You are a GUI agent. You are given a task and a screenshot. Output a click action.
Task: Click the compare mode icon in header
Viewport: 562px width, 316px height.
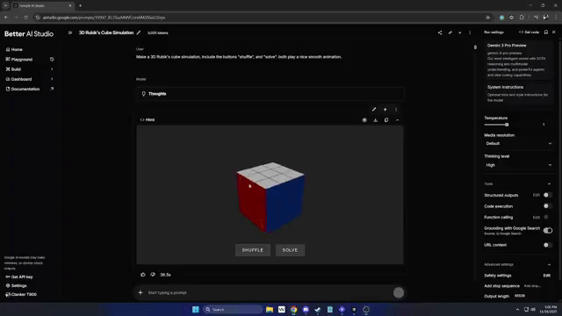tap(450, 32)
